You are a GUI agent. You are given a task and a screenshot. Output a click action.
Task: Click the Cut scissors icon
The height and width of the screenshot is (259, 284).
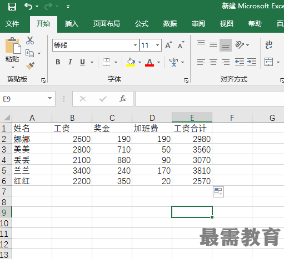30,40
